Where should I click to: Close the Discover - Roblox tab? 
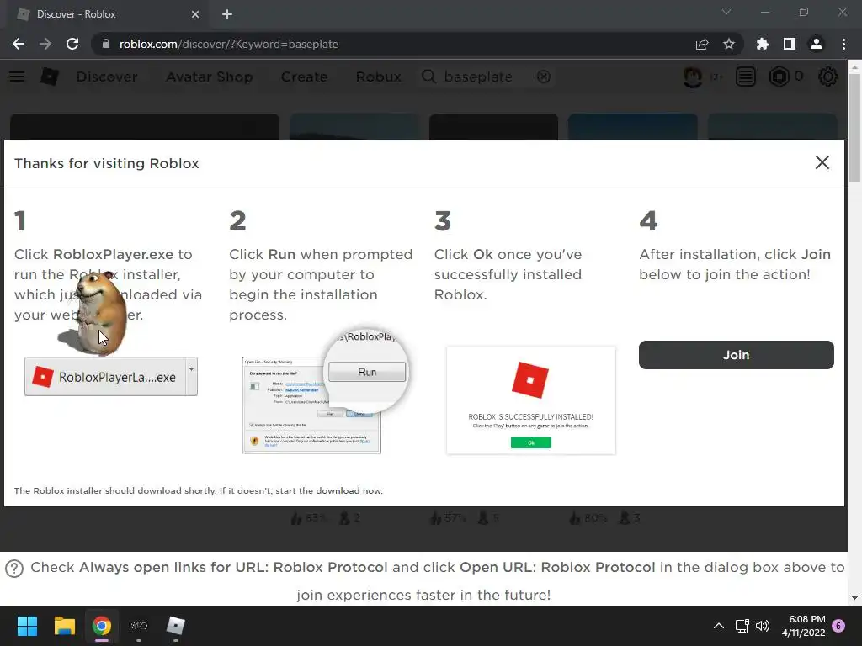(195, 14)
